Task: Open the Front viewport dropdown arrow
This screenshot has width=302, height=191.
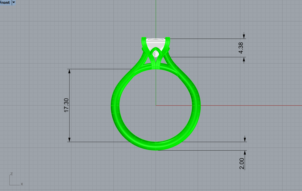Action: (14, 3)
